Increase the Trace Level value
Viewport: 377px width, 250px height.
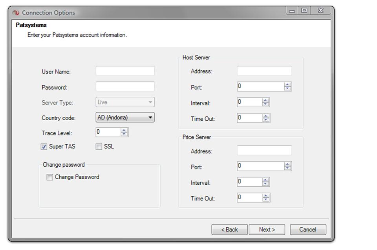point(124,130)
